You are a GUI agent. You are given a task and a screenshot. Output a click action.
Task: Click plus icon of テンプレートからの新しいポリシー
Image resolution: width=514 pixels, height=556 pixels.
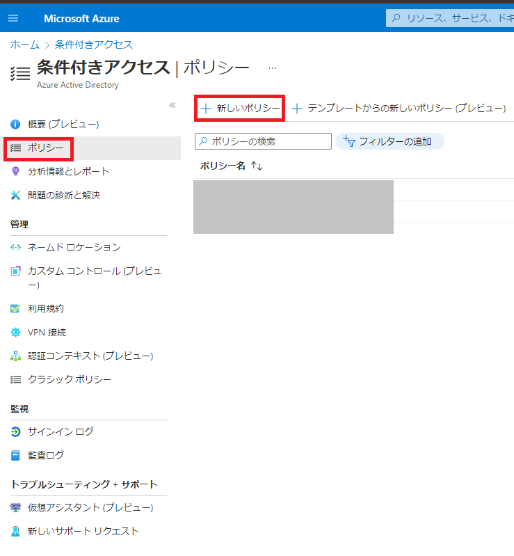[x=297, y=109]
